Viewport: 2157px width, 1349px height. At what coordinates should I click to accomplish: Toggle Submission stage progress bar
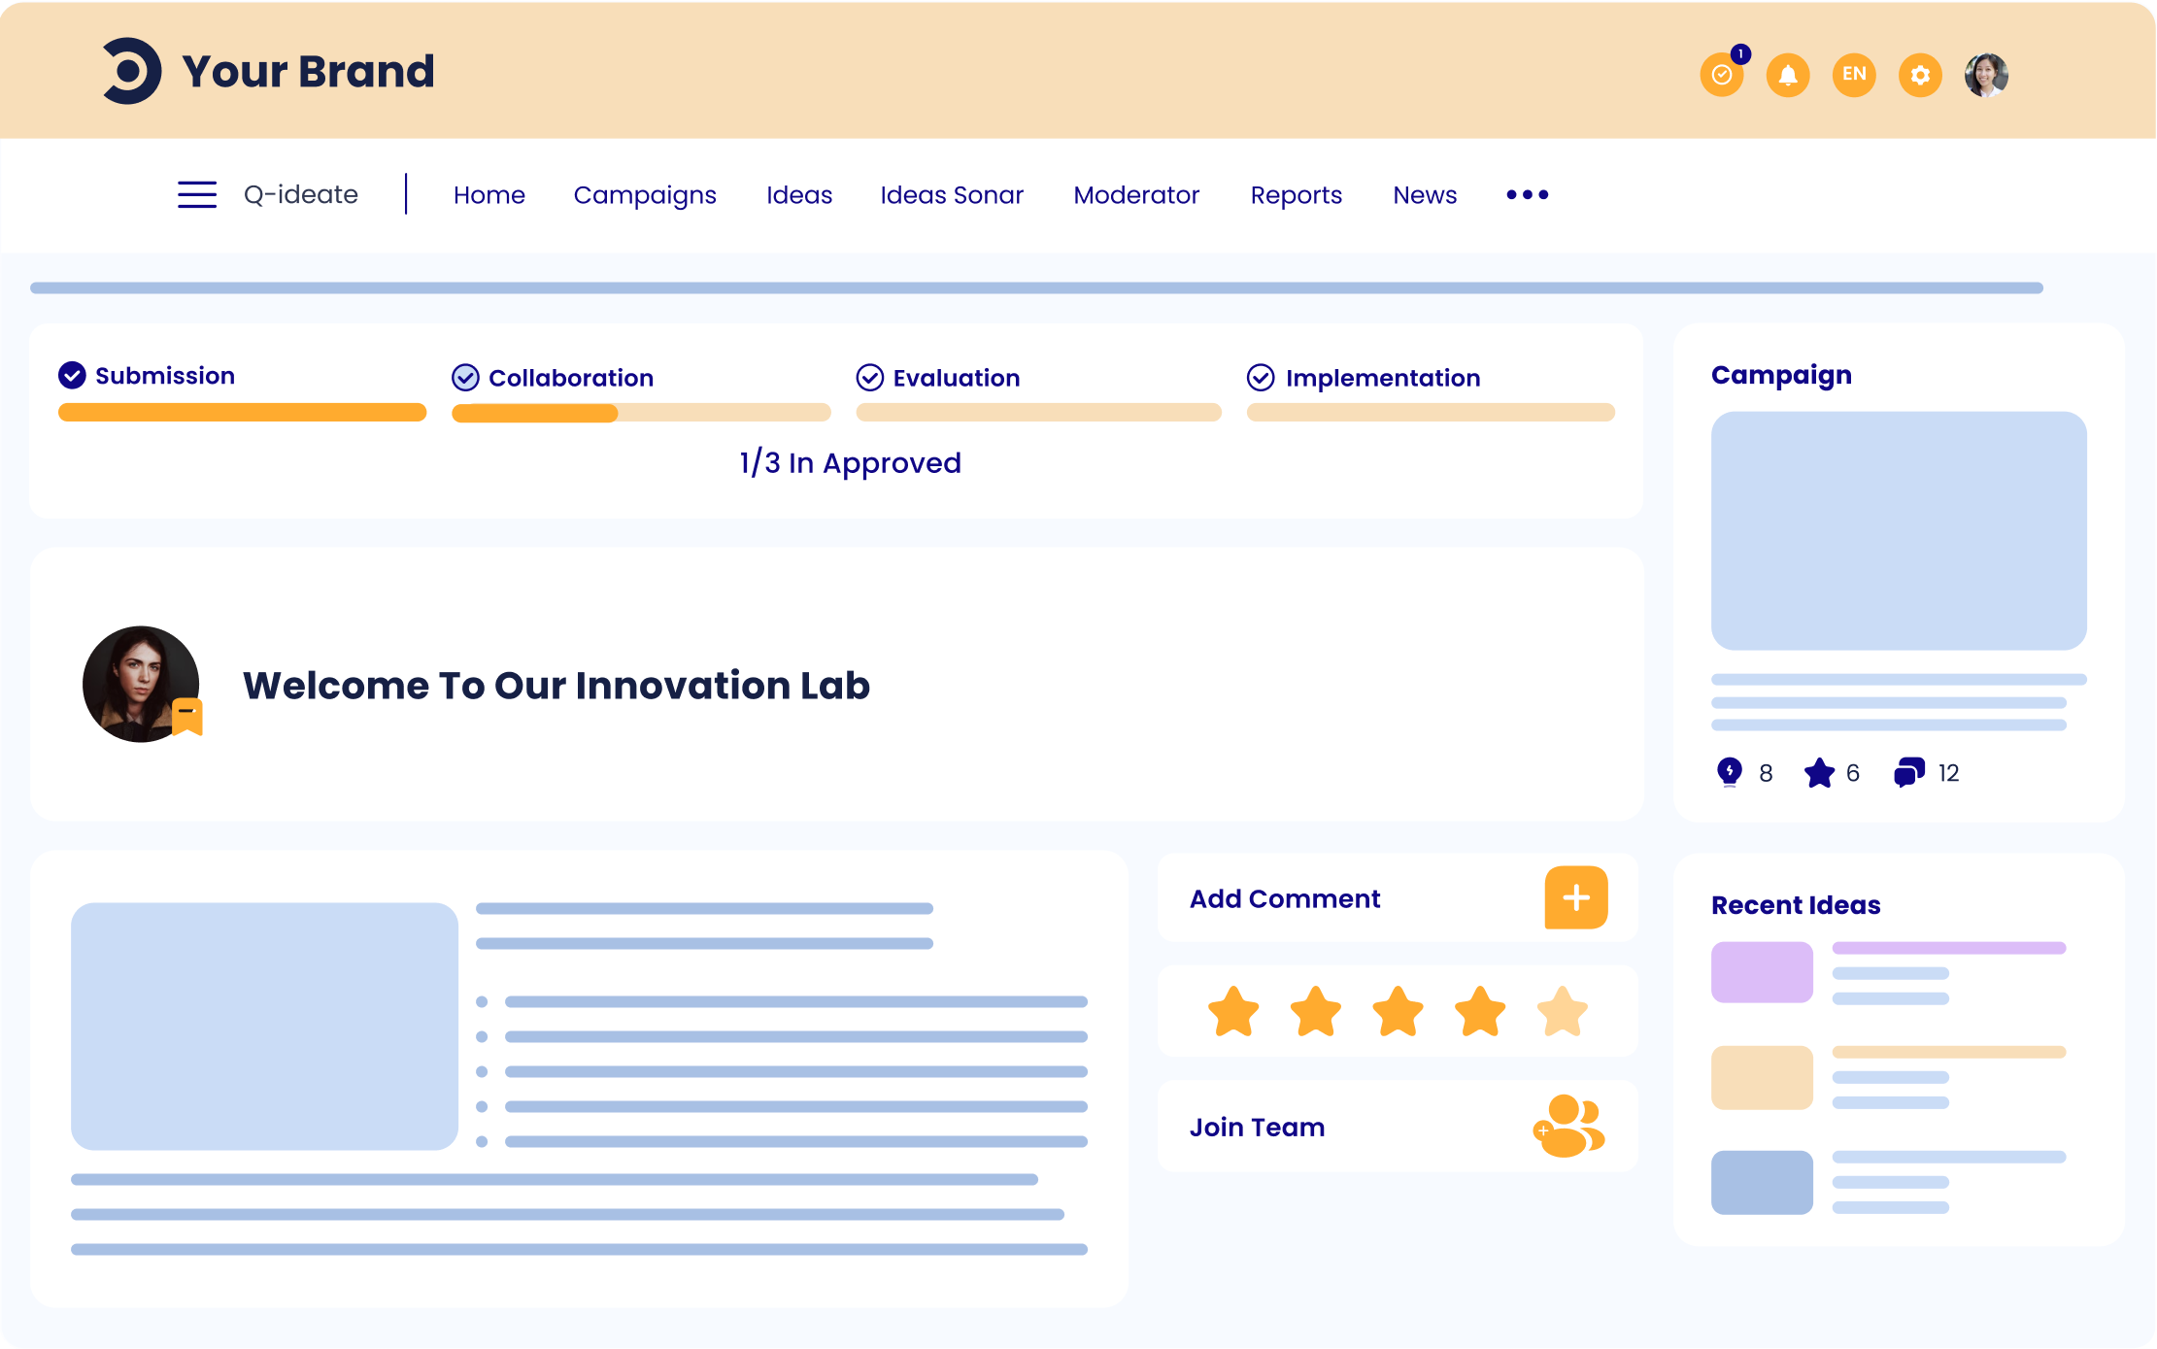243,410
